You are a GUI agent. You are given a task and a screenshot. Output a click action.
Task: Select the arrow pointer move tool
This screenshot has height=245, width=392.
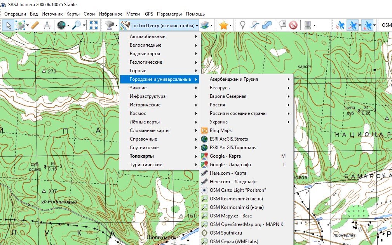coord(9,25)
